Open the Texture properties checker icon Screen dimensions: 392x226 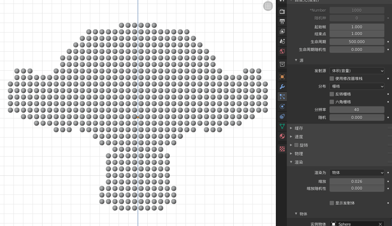[x=282, y=149]
